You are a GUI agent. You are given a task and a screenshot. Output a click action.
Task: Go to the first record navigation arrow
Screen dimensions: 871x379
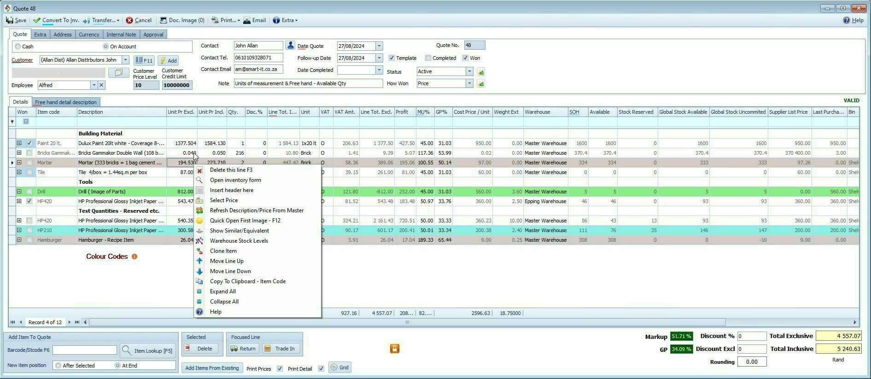(13, 322)
